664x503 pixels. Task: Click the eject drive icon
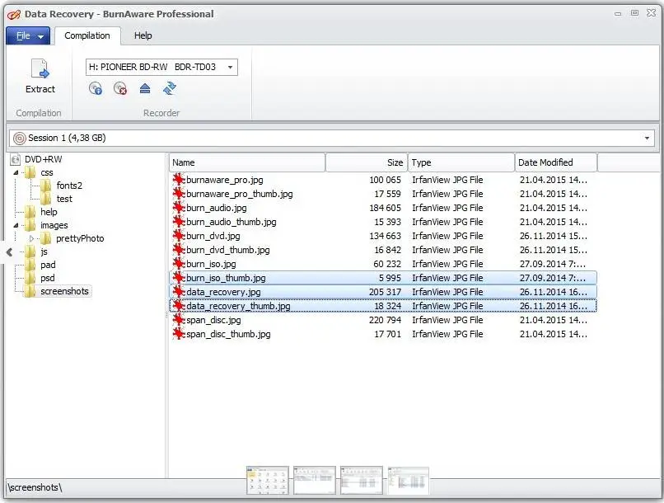145,88
